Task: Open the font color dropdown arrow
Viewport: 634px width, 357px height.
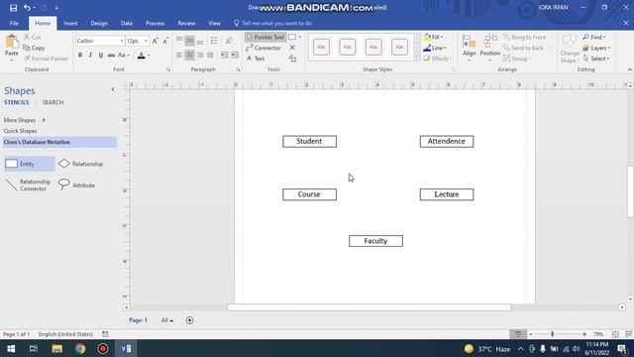Action: [149, 56]
